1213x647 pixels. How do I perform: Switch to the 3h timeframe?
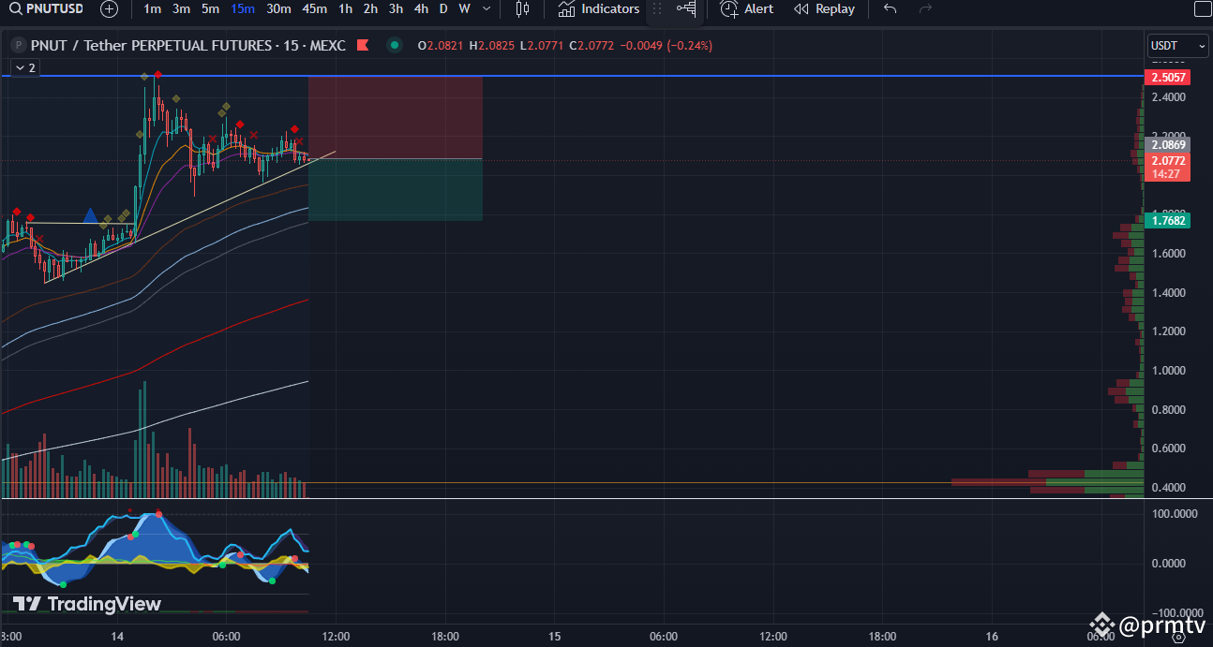(396, 9)
